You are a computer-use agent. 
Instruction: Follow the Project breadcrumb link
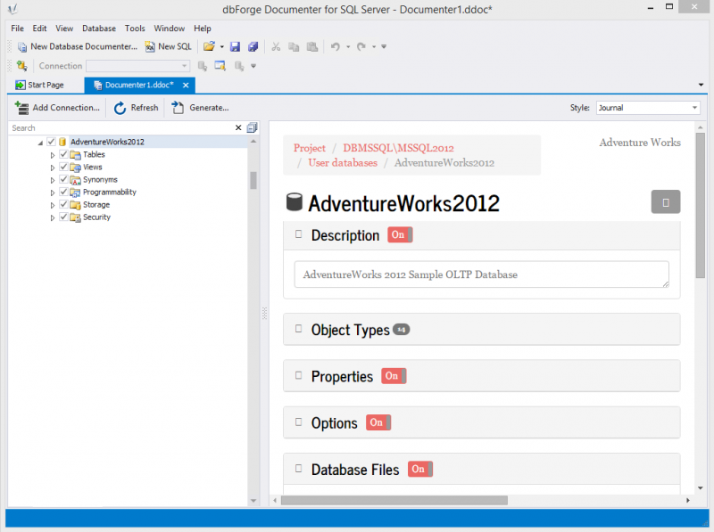point(310,148)
